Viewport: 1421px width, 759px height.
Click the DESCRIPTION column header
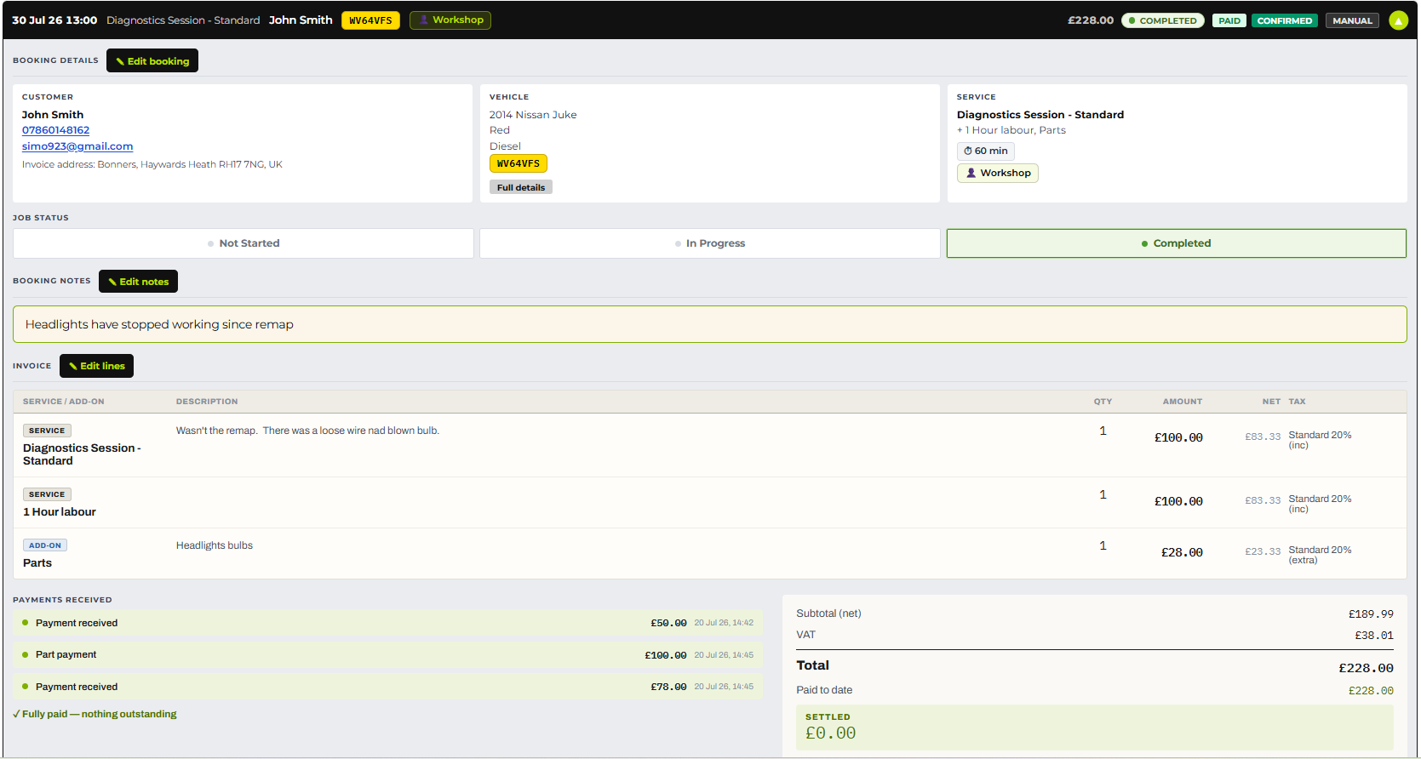coord(207,402)
